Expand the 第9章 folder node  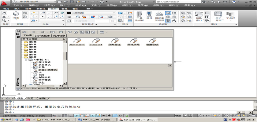(x=22, y=57)
